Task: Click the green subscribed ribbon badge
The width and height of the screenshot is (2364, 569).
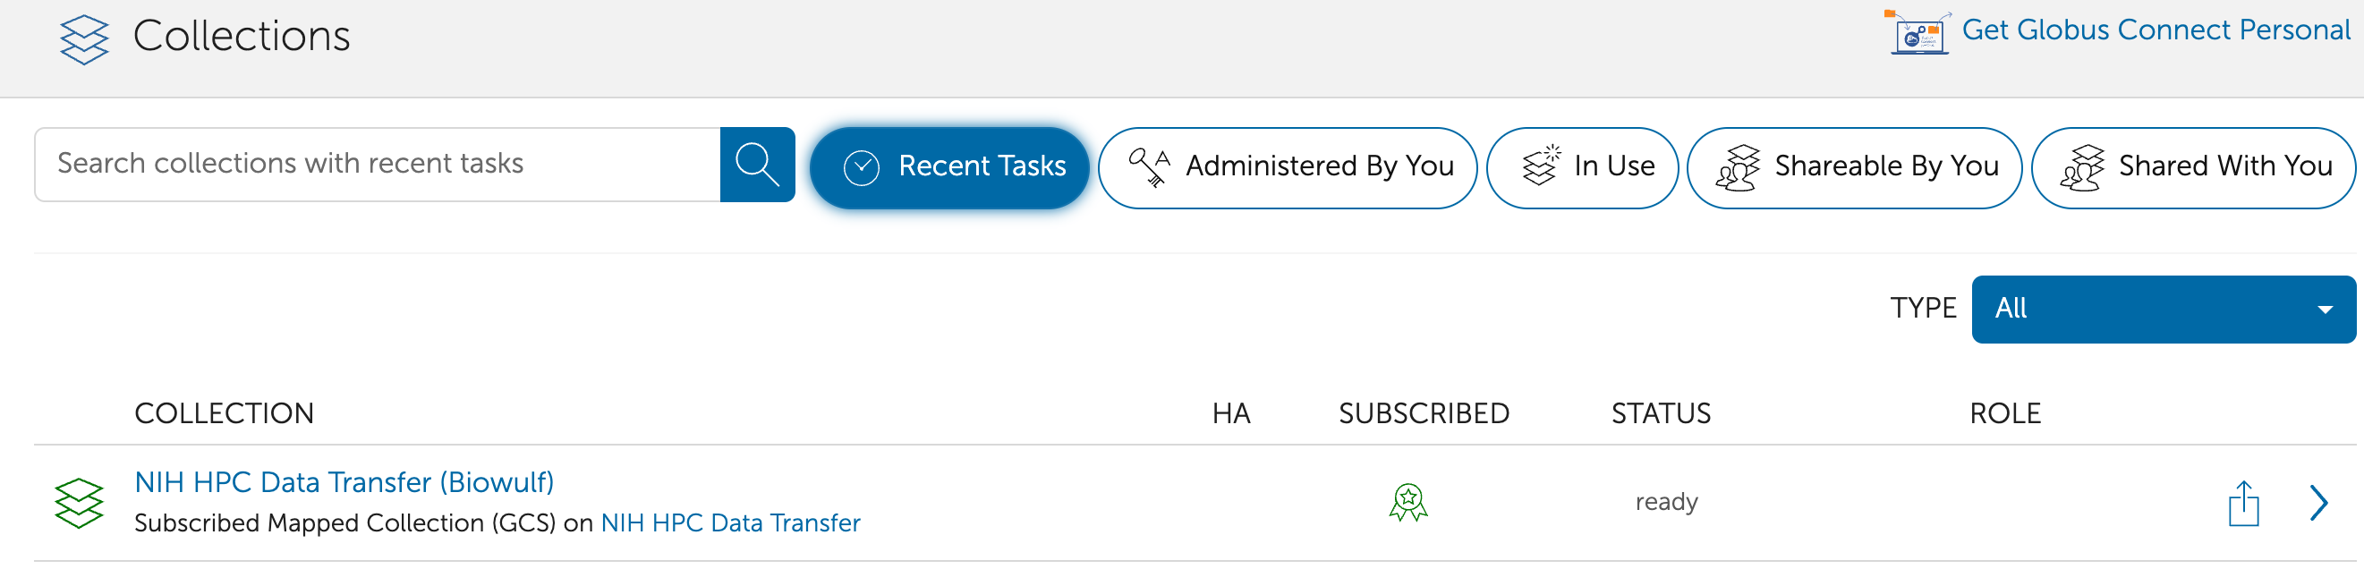Action: [x=1407, y=503]
